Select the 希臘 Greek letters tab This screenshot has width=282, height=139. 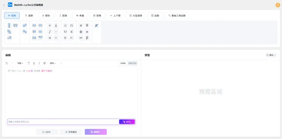pyautogui.click(x=80, y=16)
